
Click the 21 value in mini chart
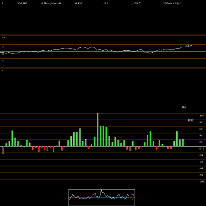132,195
